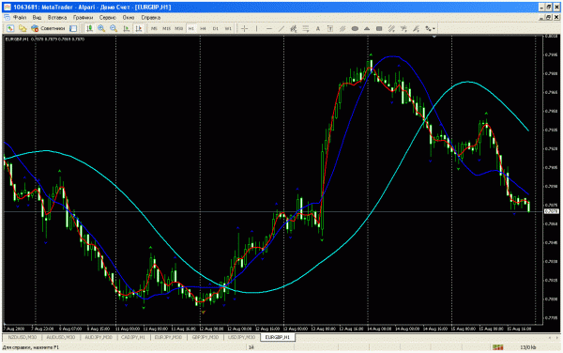This screenshot has height=353, width=563.
Task: Open the Окно menu
Action: pos(129,17)
